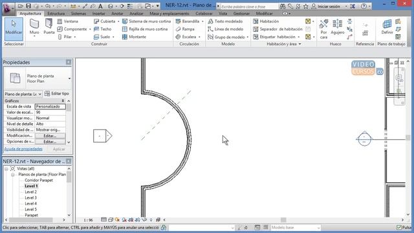Place a Habitación room

pos(266,21)
